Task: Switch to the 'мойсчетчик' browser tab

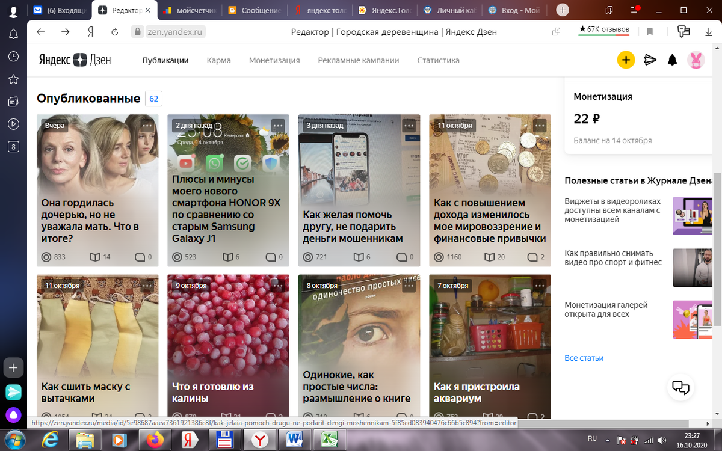Action: (190, 10)
